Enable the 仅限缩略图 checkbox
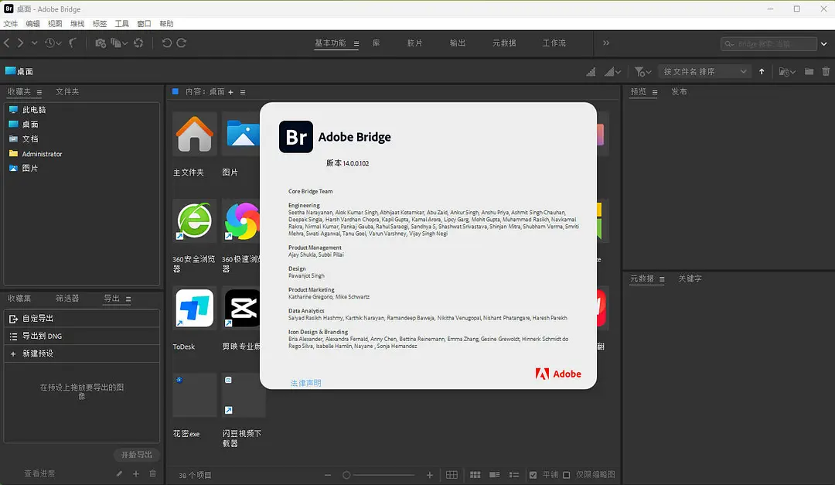This screenshot has width=835, height=485. [x=567, y=475]
